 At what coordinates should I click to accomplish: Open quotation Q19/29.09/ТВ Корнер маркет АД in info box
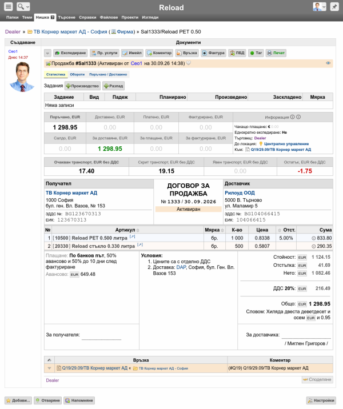tap(281, 150)
